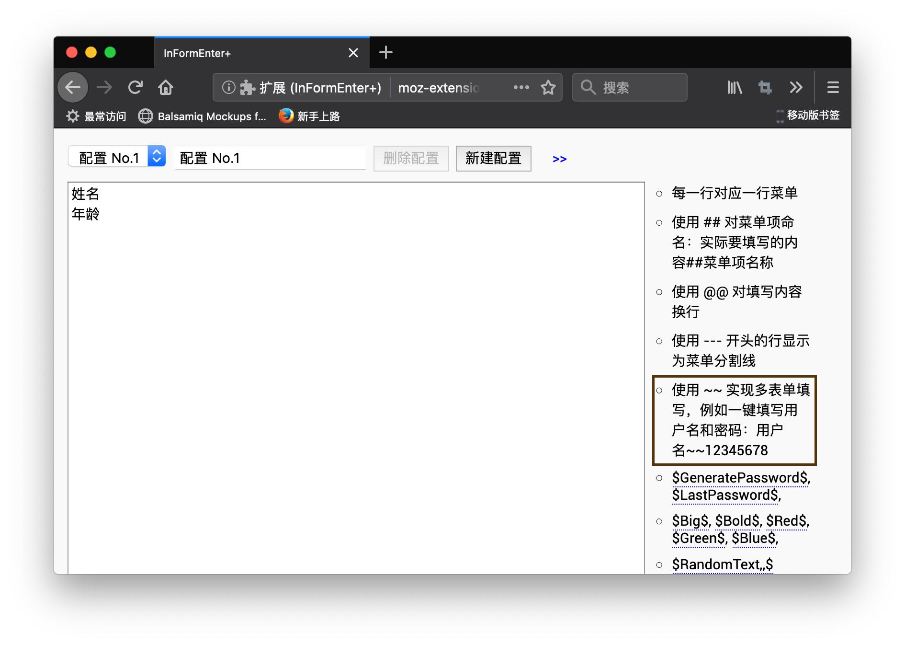Image resolution: width=905 pixels, height=645 pixels.
Task: Click the back navigation arrow
Action: [72, 87]
